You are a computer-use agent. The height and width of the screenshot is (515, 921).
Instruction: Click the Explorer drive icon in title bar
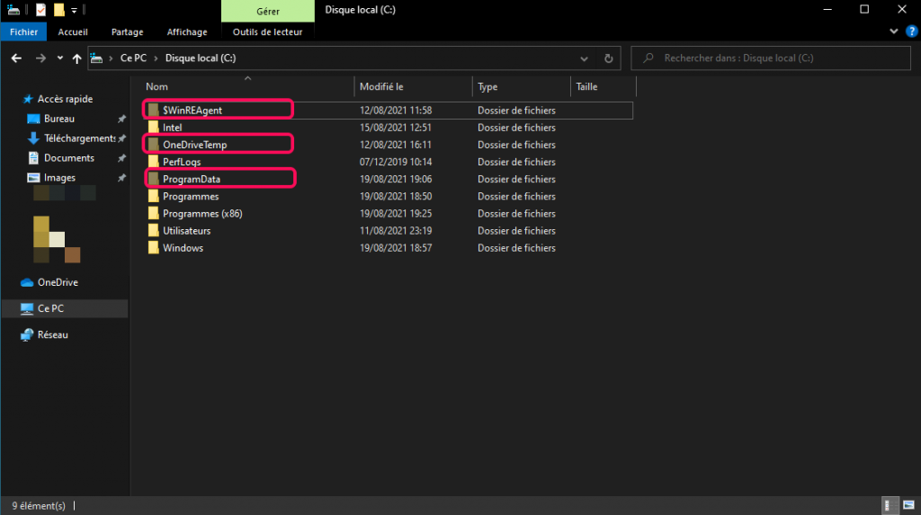click(13, 10)
